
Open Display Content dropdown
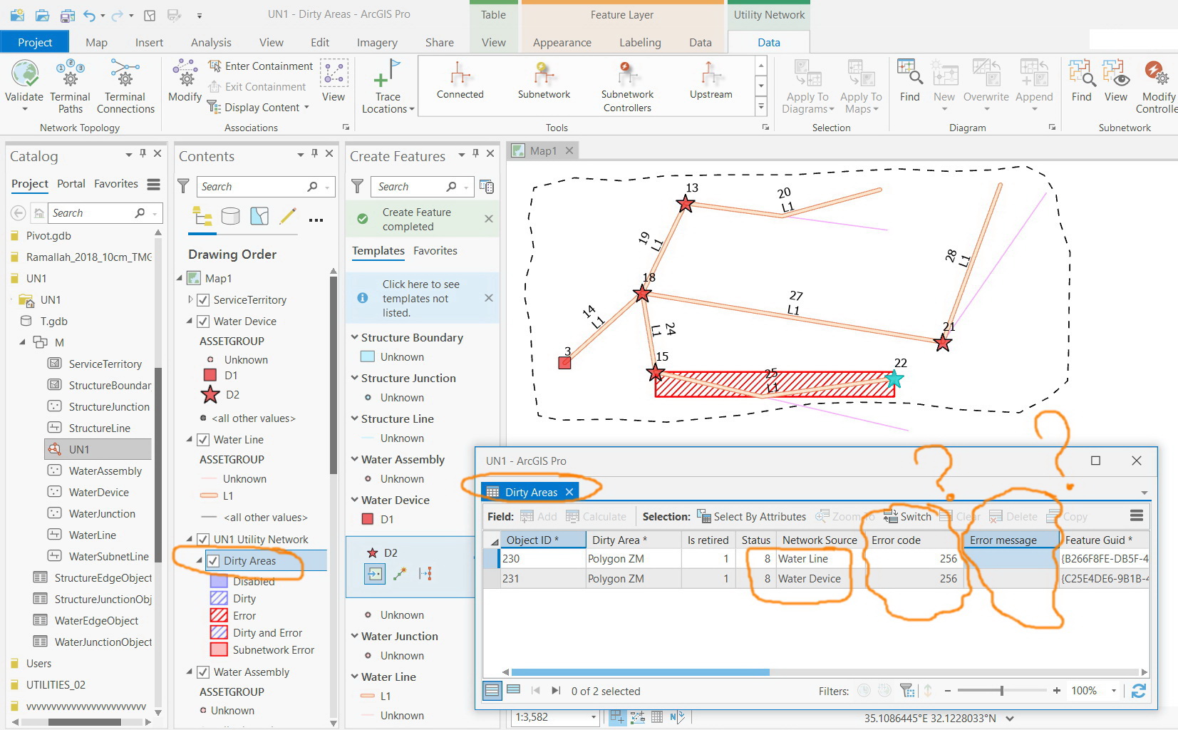(x=307, y=108)
